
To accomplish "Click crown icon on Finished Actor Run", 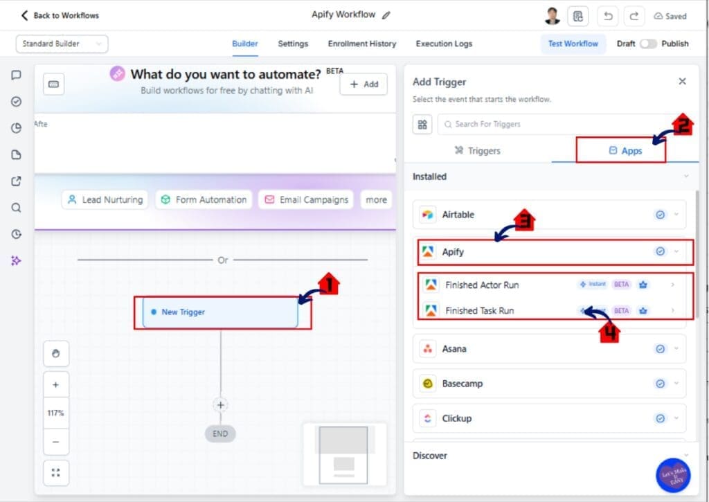I will tap(643, 285).
